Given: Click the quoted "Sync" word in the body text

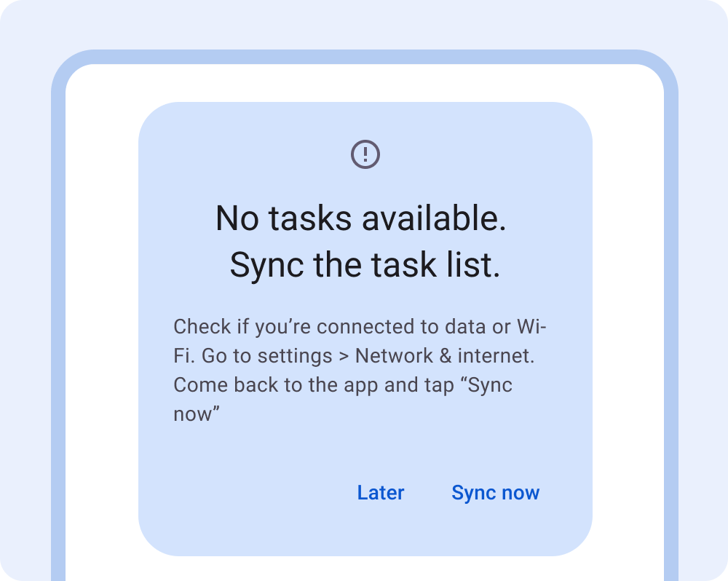Looking at the screenshot, I should tap(486, 385).
